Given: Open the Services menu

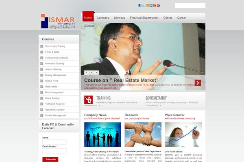Looking at the screenshot, I should click(x=119, y=18).
